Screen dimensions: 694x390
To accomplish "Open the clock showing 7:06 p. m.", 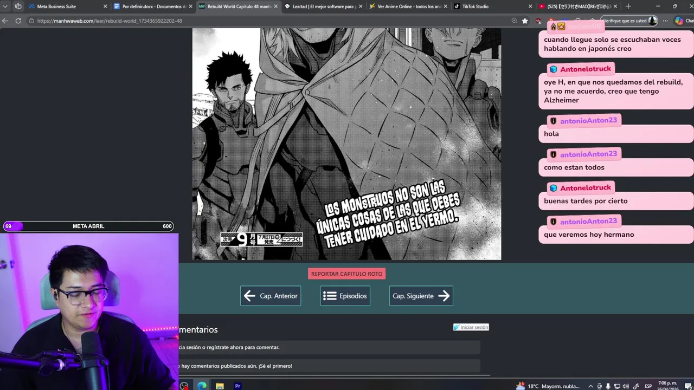I will coord(667,386).
